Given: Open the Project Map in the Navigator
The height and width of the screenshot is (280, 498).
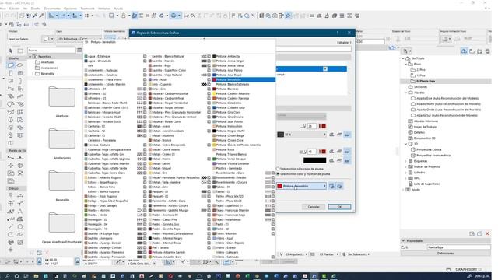Looking at the screenshot, I should coord(464,51).
